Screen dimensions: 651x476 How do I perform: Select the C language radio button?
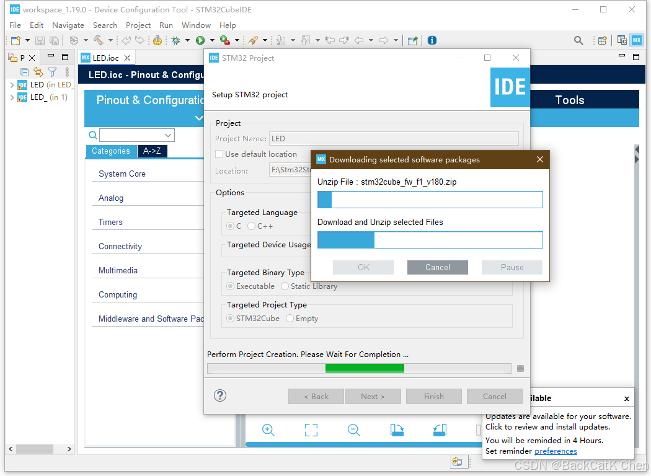[x=230, y=226]
